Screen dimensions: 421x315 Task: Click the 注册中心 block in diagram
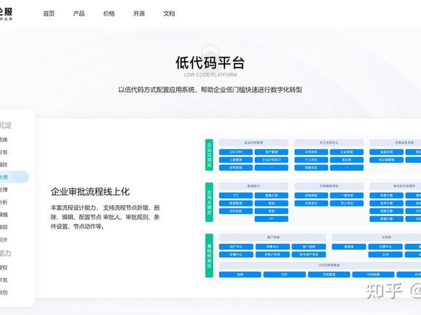(x=385, y=247)
